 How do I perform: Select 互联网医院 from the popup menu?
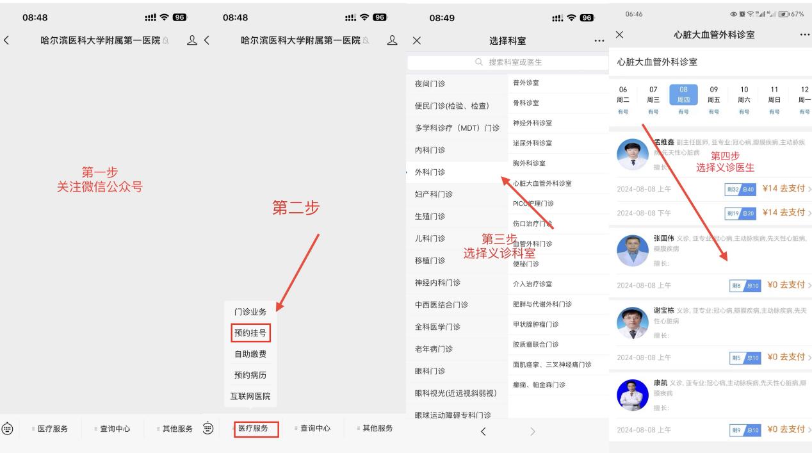pos(250,396)
